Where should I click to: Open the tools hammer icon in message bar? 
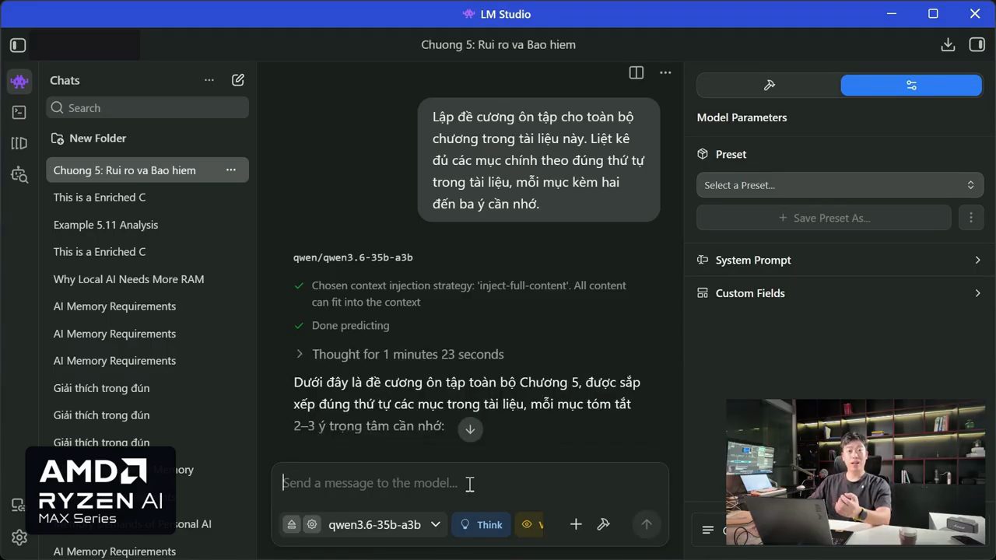(x=603, y=524)
